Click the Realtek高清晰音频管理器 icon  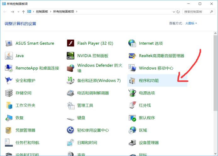point(132,56)
